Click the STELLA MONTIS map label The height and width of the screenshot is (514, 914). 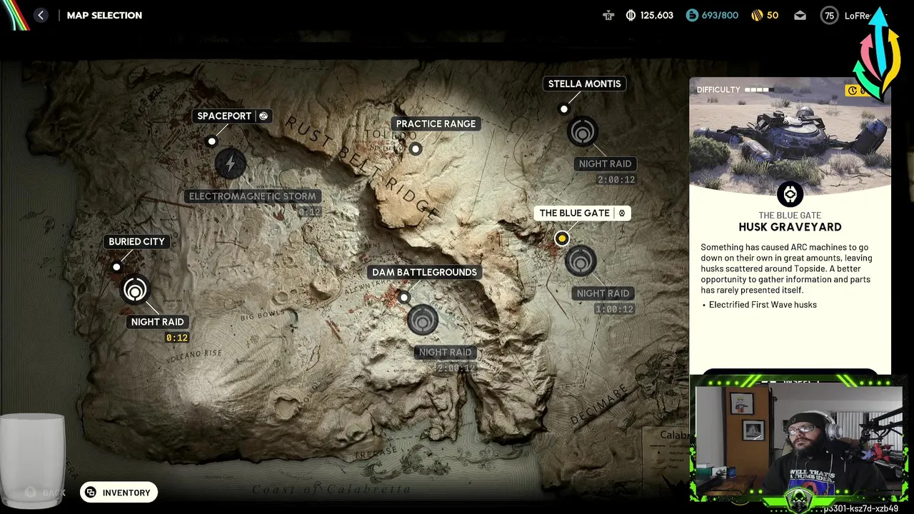coord(584,84)
